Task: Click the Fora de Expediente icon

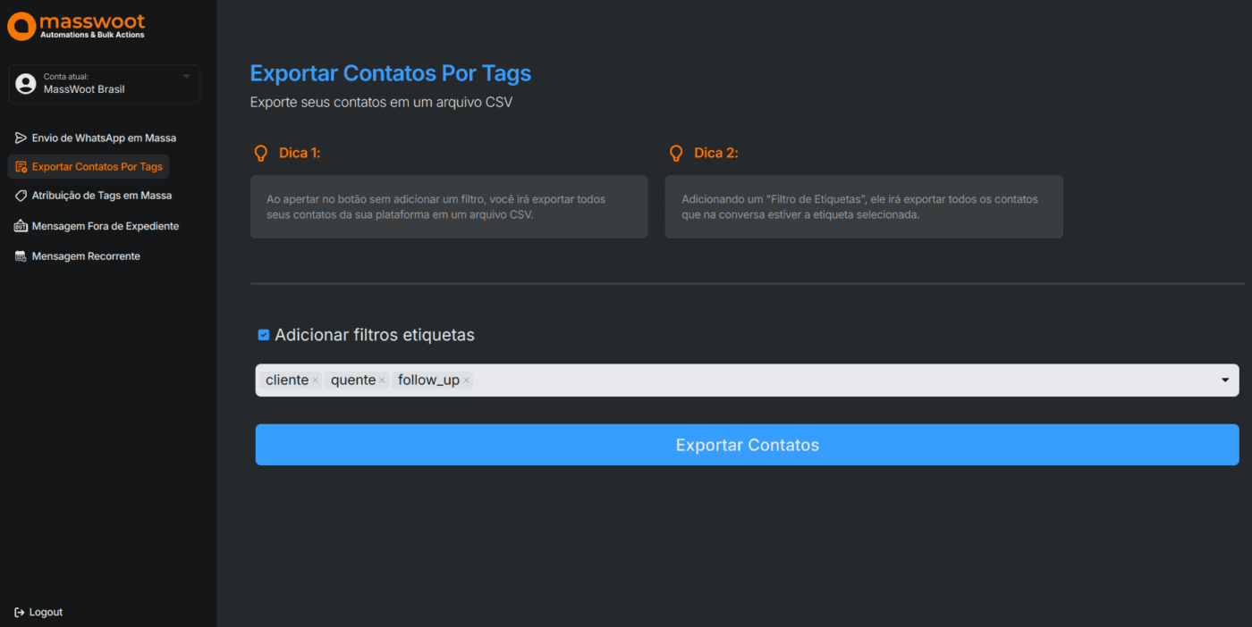Action: click(x=21, y=227)
